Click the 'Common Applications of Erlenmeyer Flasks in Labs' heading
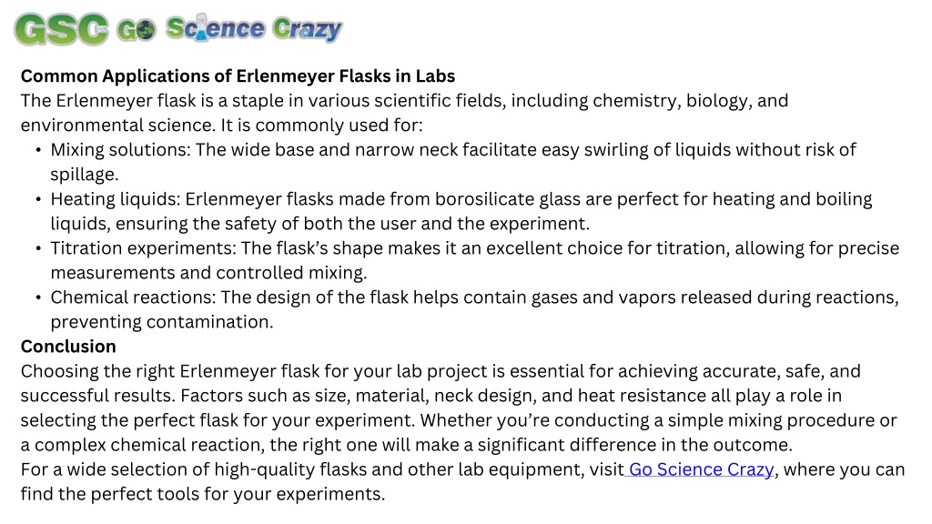932x524 pixels. (238, 76)
